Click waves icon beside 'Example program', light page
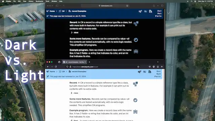The image size is (215, 121). [135, 112]
